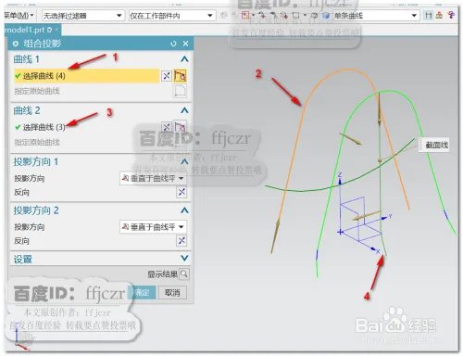
Task: Click the curve icon next to 选择曲线 (3)
Action: [x=180, y=127]
